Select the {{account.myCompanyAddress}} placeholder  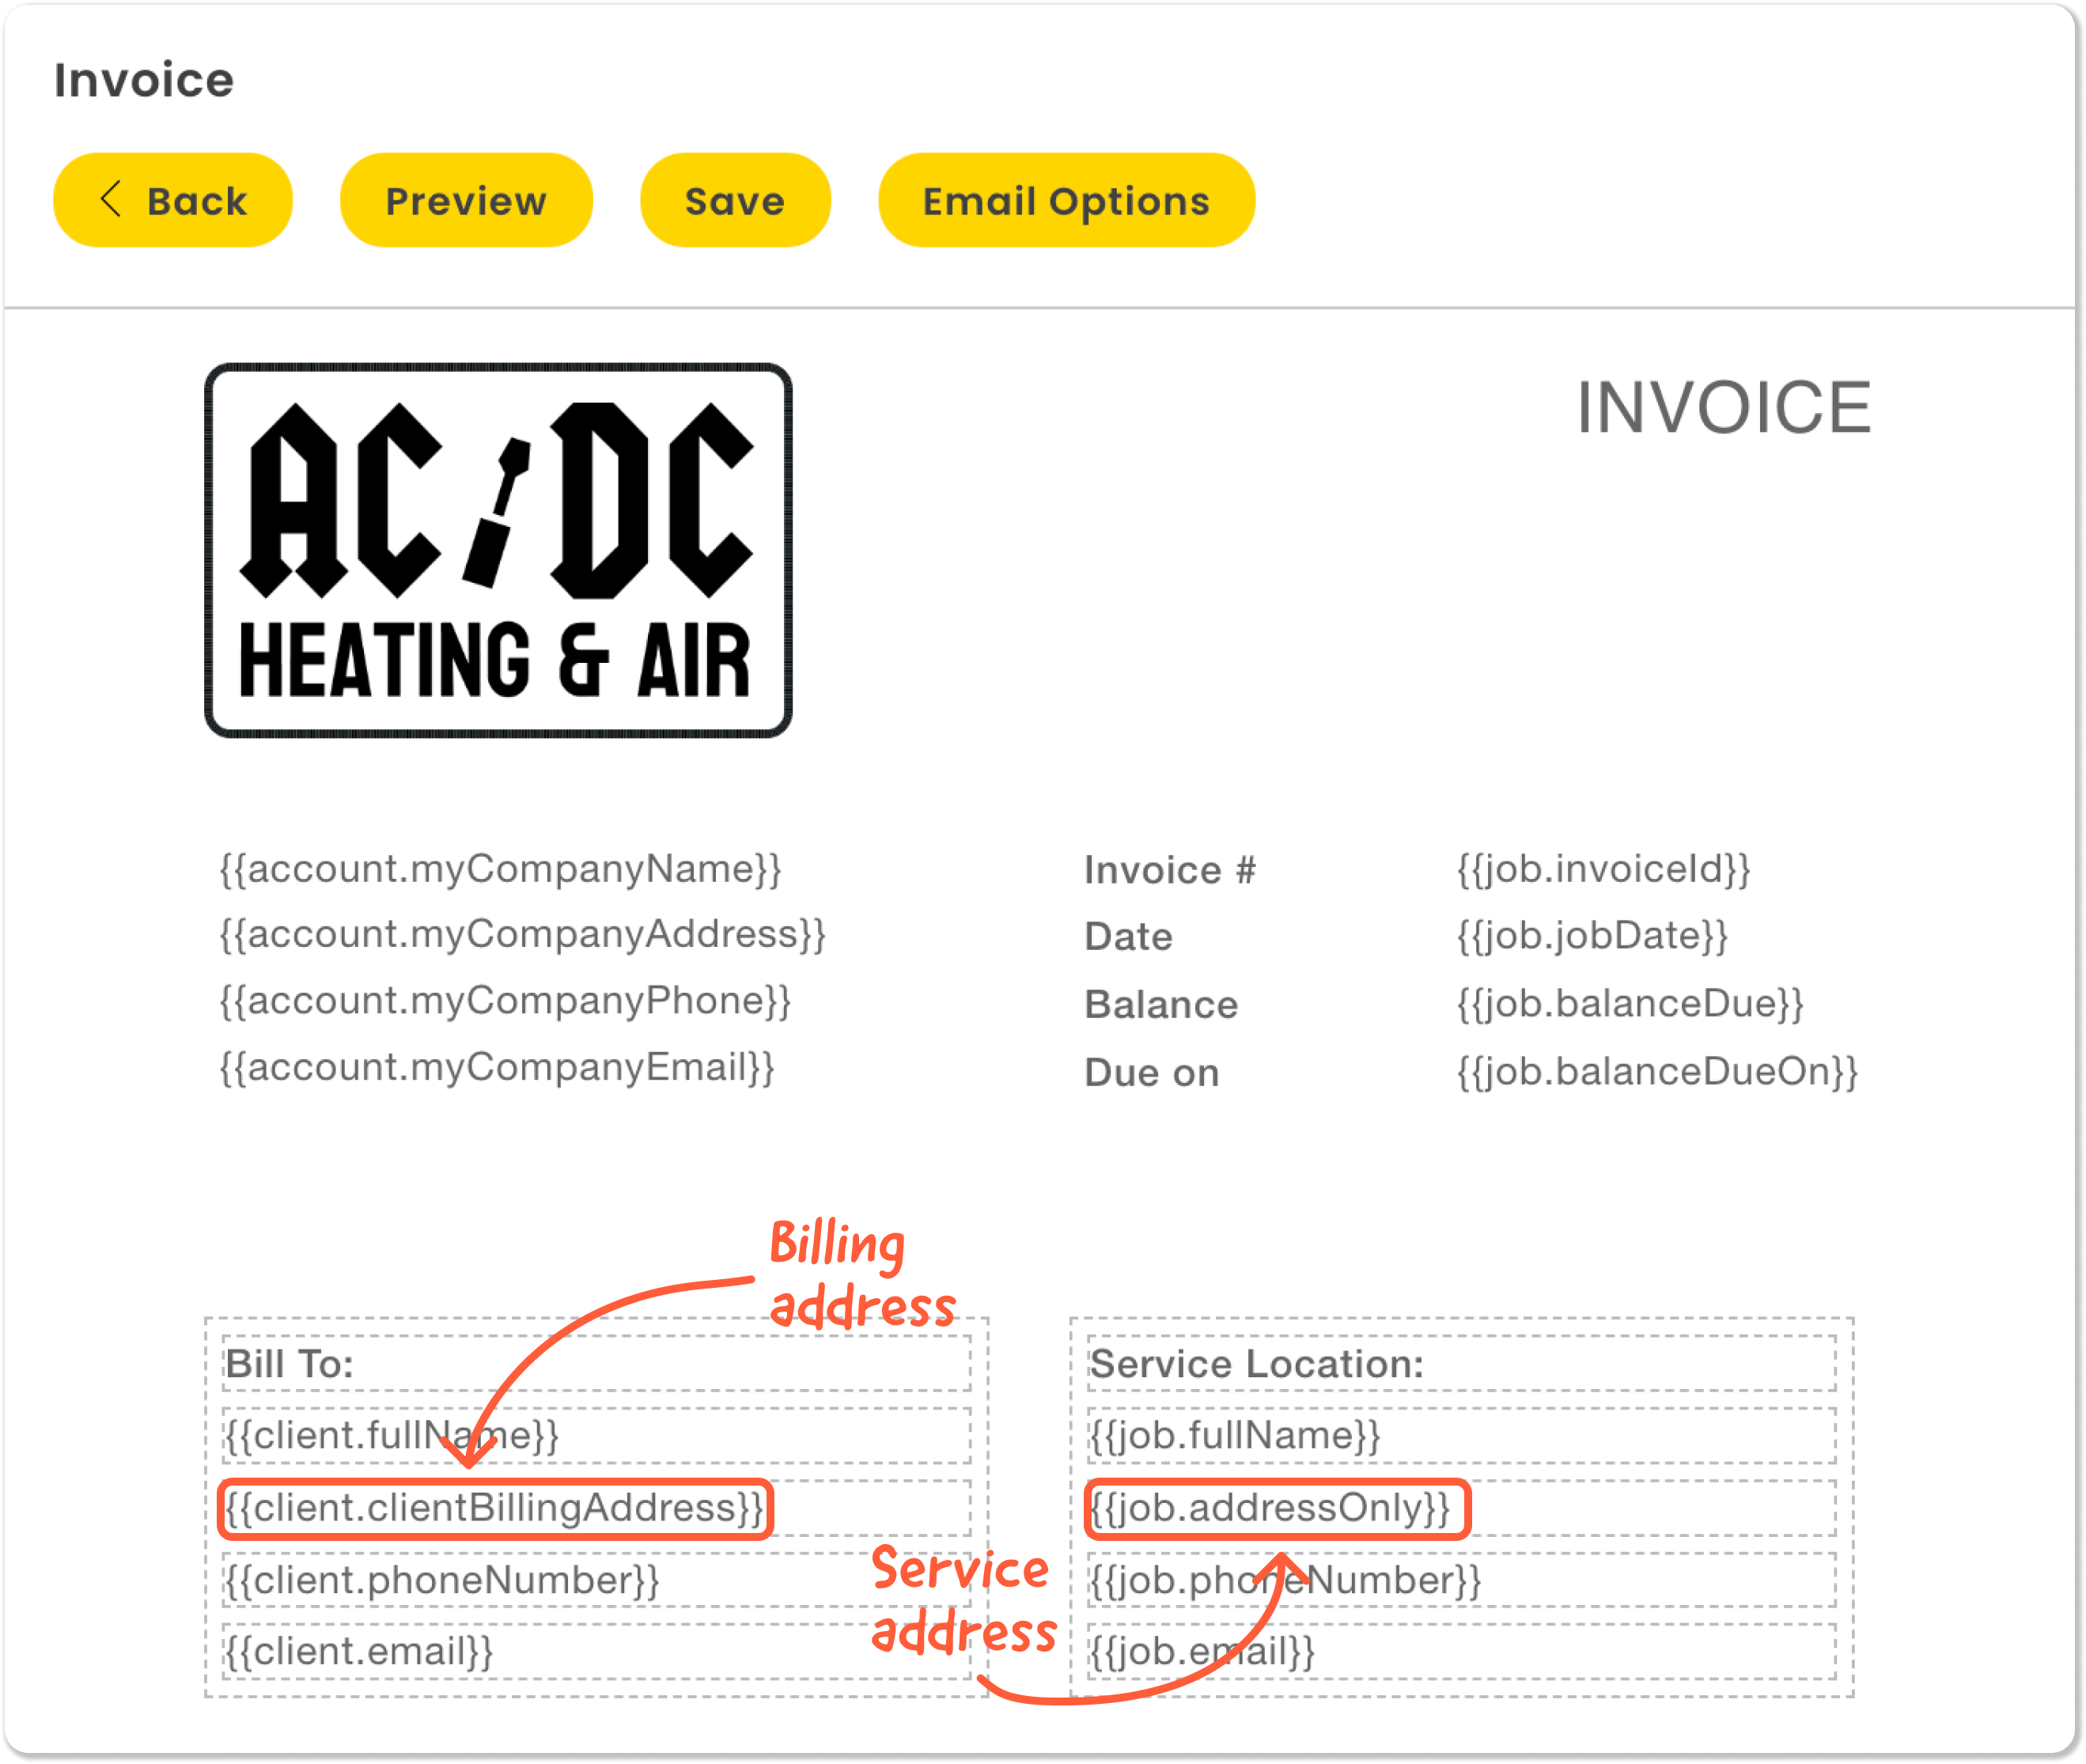tap(522, 934)
